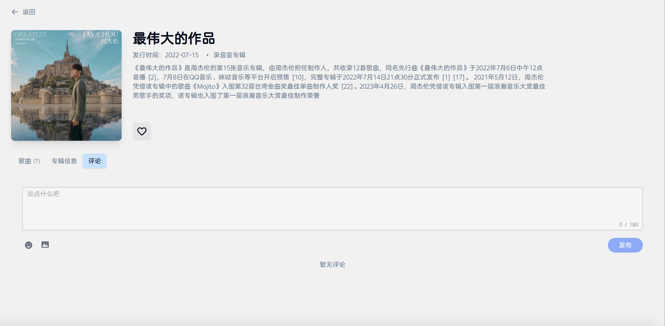This screenshot has height=326, width=665.
Task: Select the 评论 tab
Action: (x=95, y=161)
